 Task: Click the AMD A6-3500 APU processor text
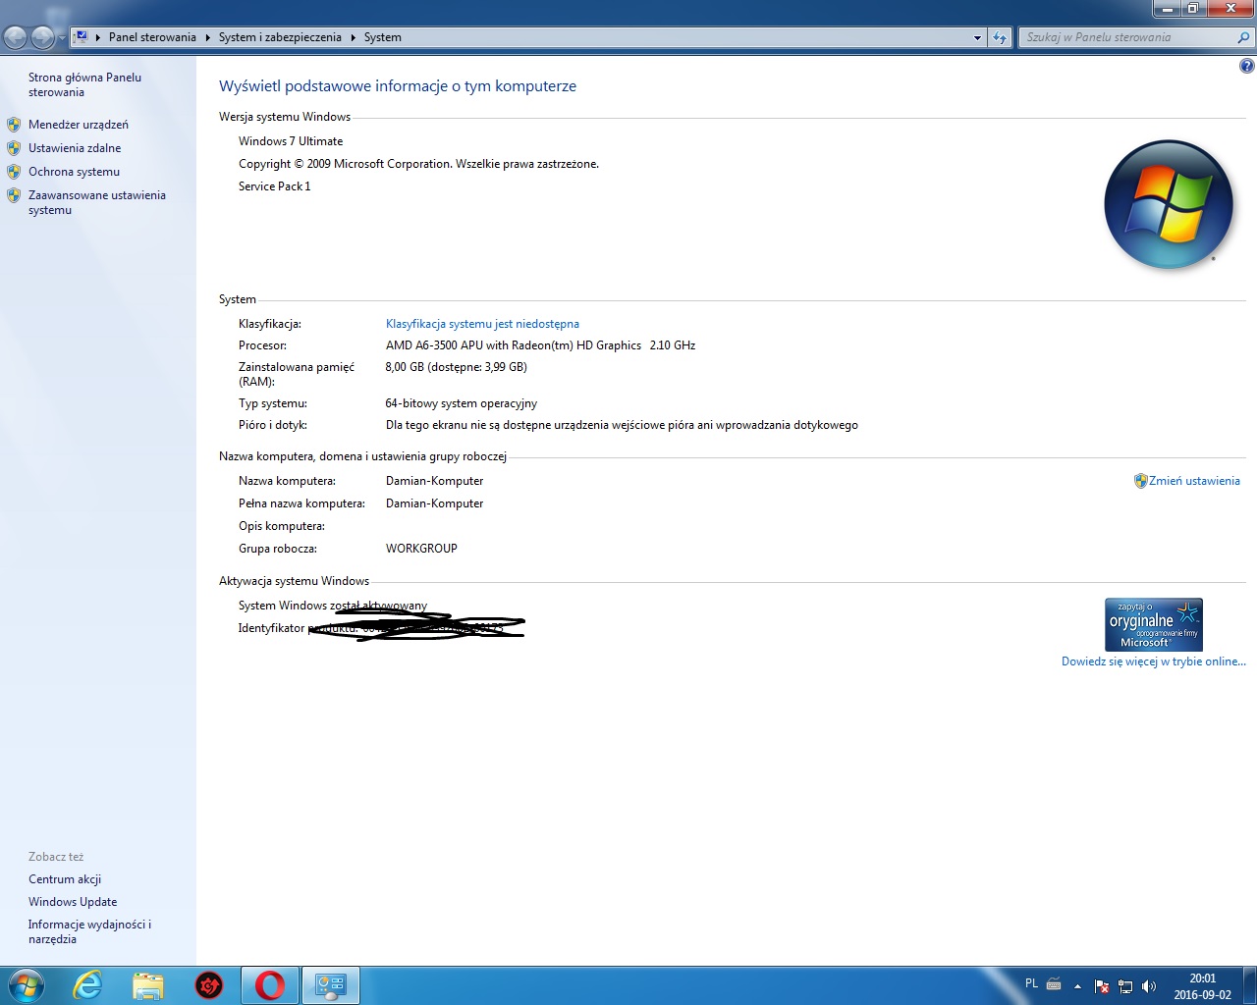click(540, 345)
